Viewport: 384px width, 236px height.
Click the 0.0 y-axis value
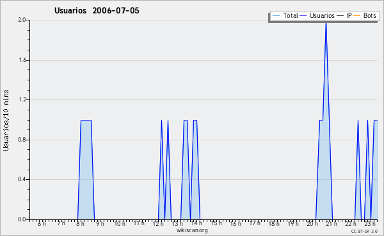(x=22, y=219)
